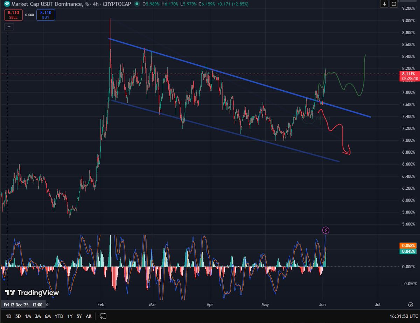The image size is (420, 323).
Task: Open the Go to date calendar icon
Action: pyautogui.click(x=103, y=316)
